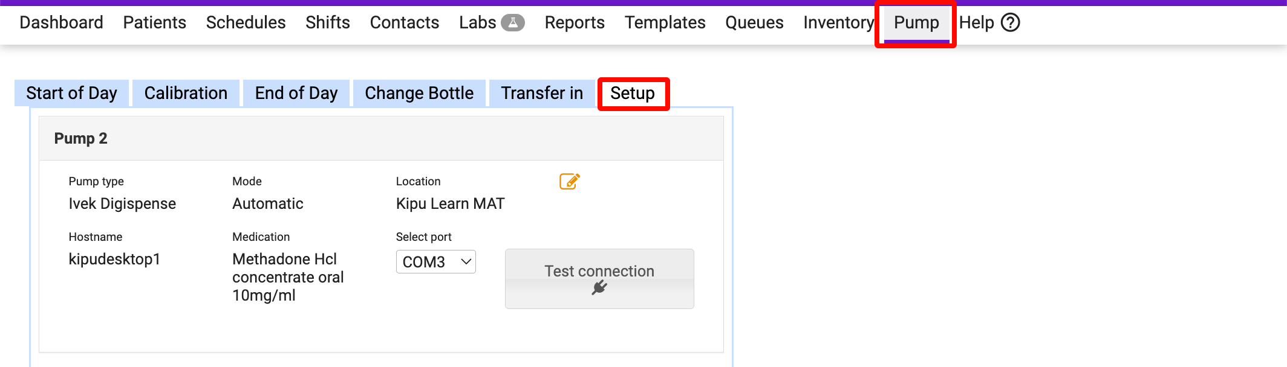The width and height of the screenshot is (1287, 367).
Task: Switch to the Start of Day tab
Action: click(71, 94)
